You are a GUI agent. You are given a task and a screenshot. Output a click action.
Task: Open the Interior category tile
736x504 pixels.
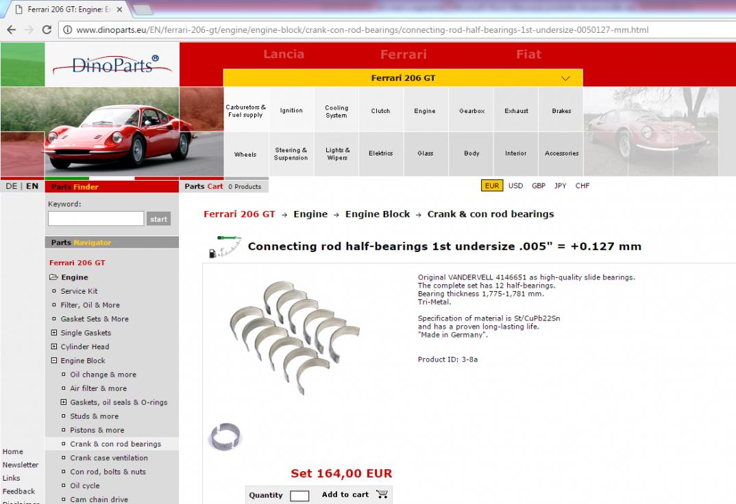tap(515, 153)
